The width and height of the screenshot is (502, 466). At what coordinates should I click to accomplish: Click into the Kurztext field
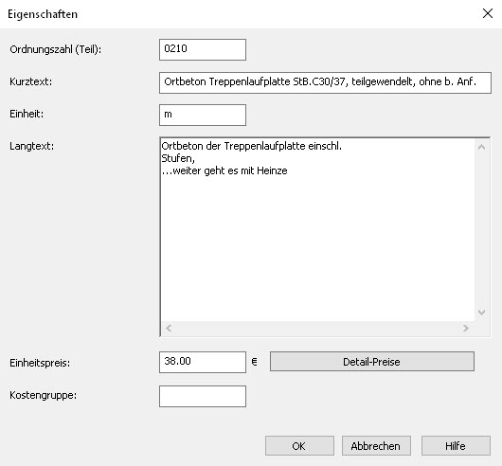[x=325, y=82]
